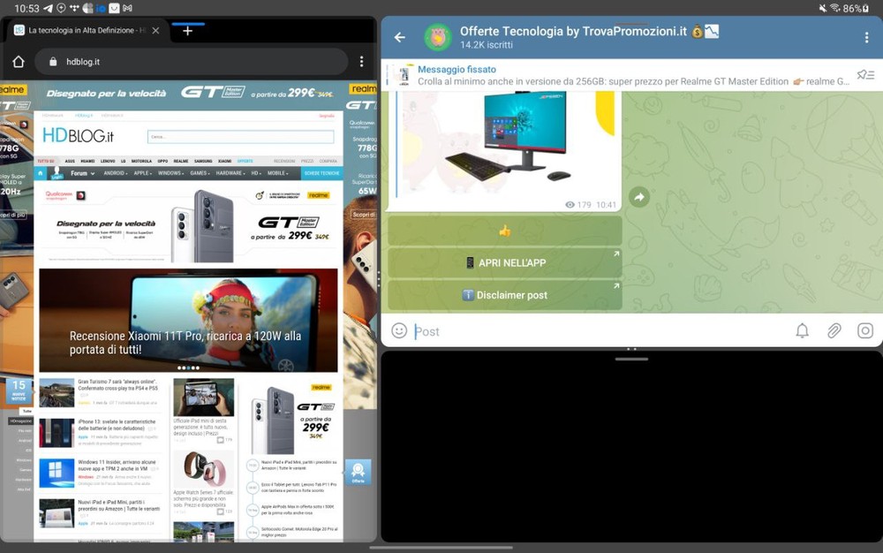Select SAMSUNG in the brand bar
This screenshot has width=883, height=553.
[x=203, y=161]
